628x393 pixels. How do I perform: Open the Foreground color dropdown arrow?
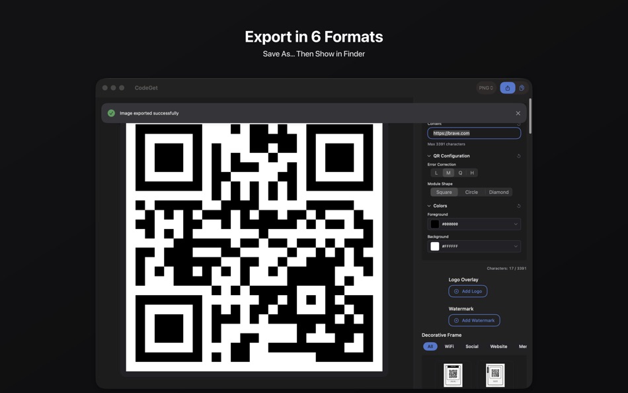tap(516, 224)
